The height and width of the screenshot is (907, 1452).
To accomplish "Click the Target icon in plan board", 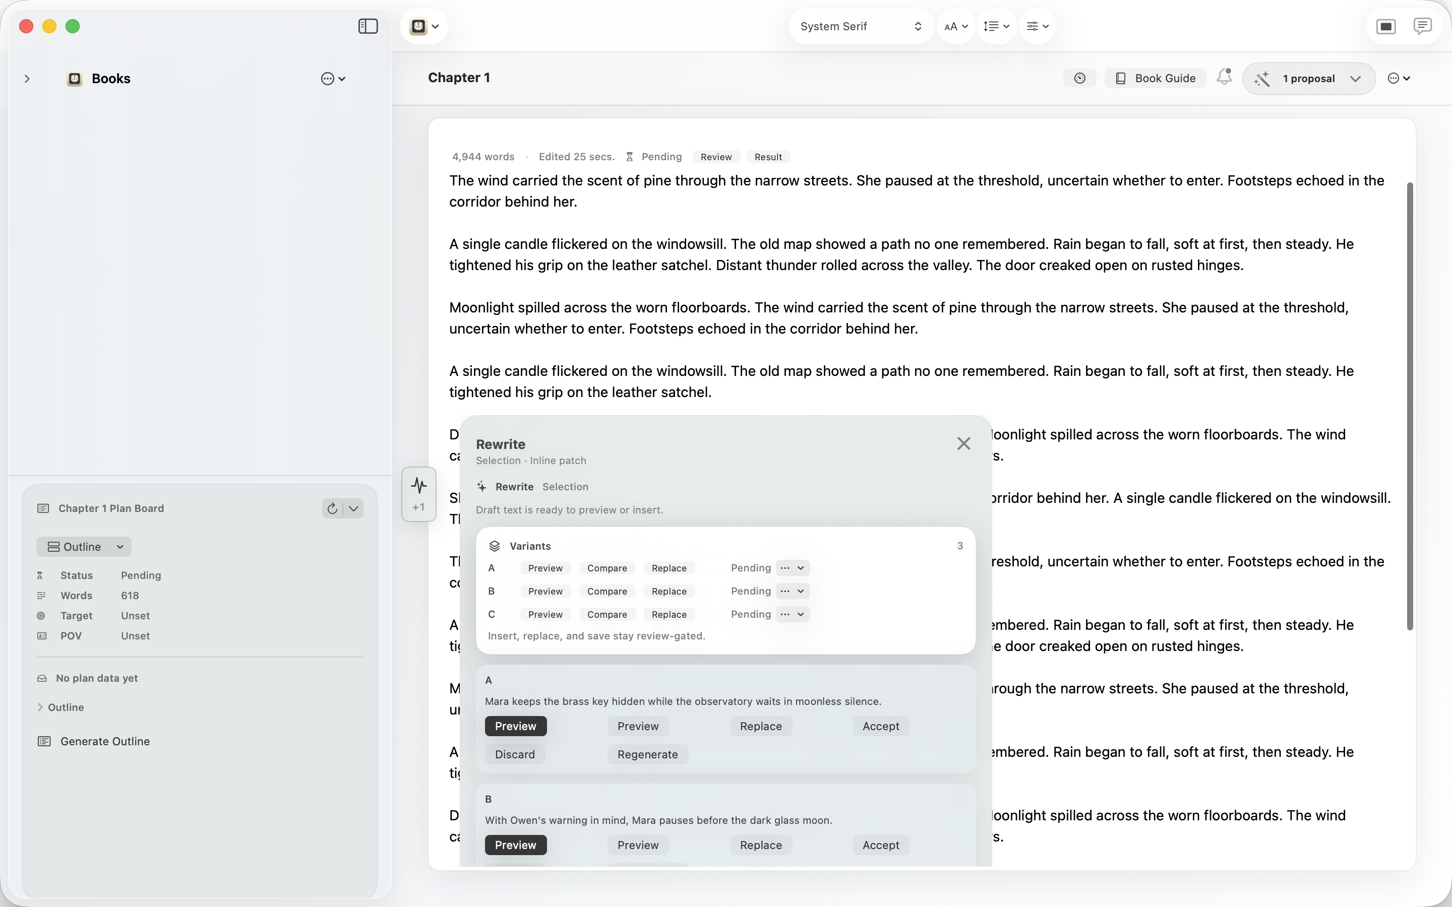I will [x=41, y=615].
